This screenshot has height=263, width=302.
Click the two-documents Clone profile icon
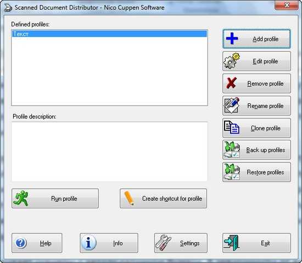coord(232,127)
